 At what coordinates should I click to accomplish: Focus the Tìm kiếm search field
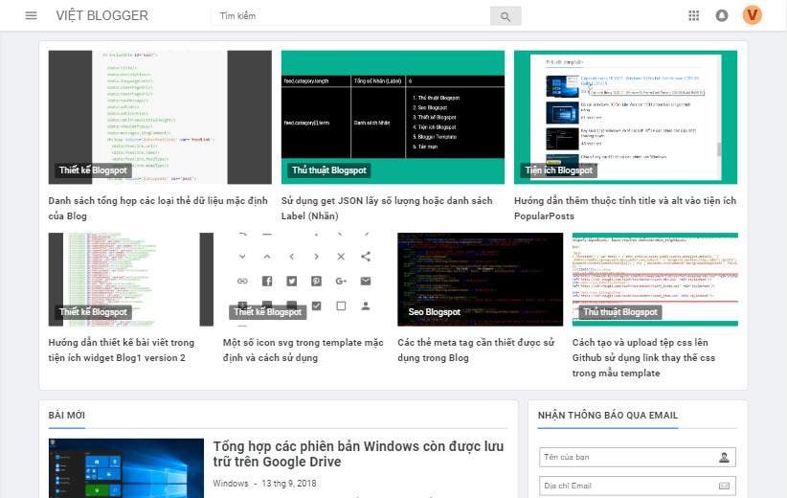(350, 16)
